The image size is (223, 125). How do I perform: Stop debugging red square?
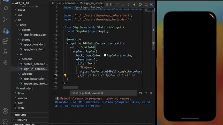[x=146, y=5]
